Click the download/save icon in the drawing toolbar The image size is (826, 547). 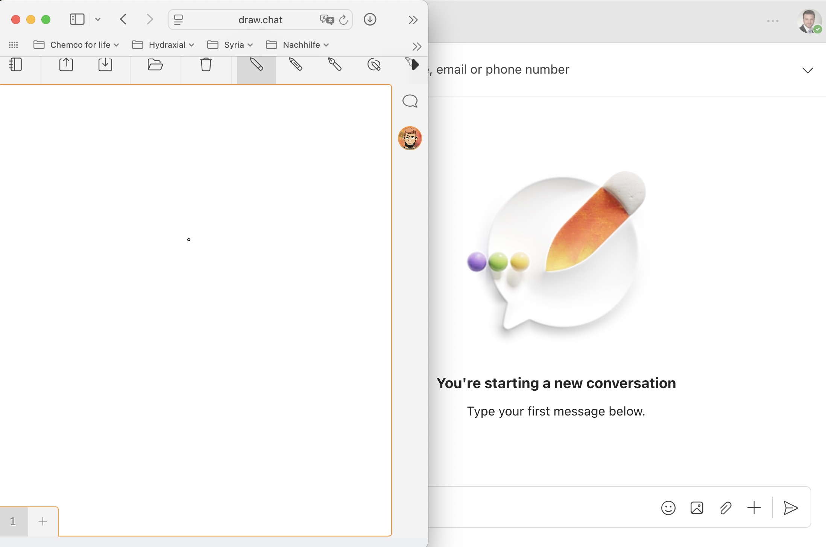click(x=105, y=65)
